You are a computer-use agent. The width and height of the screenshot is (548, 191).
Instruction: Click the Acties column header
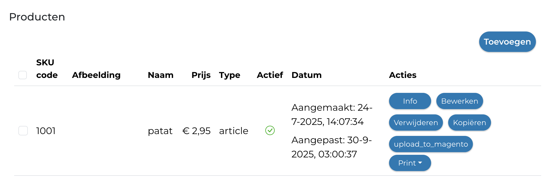coord(402,75)
